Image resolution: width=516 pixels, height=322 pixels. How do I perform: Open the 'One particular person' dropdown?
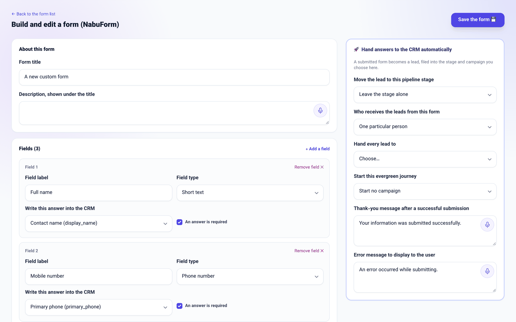coord(425,127)
